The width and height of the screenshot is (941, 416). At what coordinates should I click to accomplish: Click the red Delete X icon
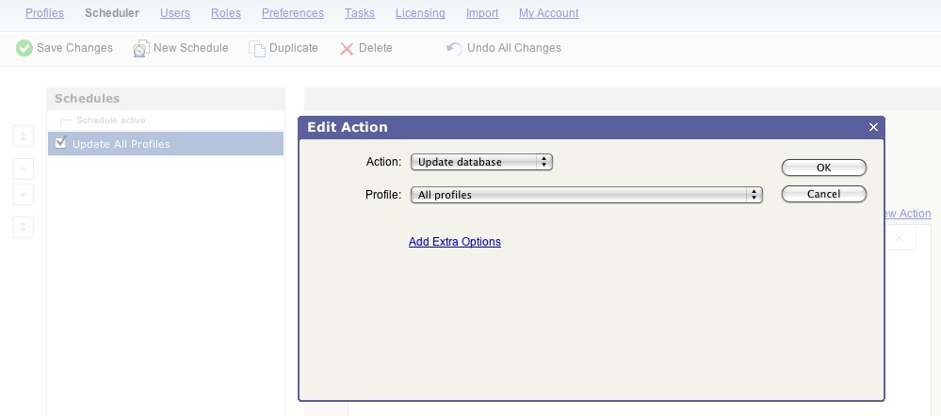click(347, 48)
